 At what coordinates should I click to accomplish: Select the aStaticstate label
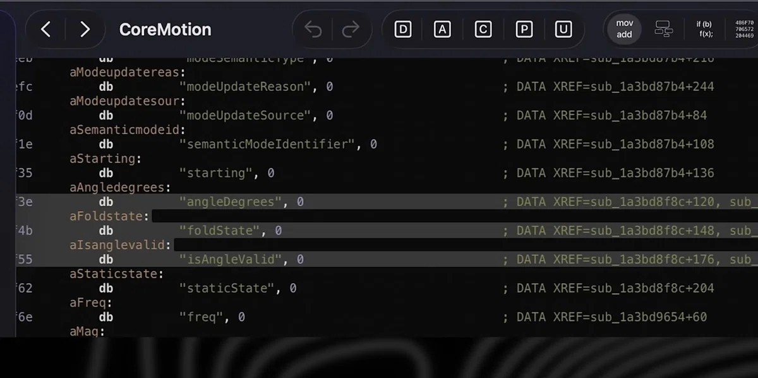click(x=117, y=274)
